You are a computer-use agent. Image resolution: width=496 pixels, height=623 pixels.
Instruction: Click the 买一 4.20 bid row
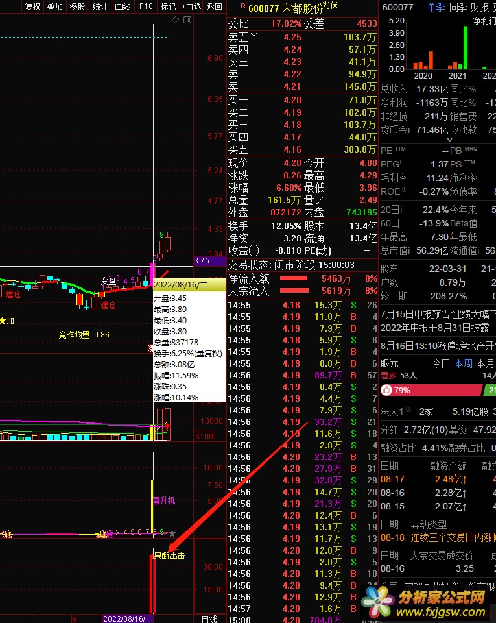tap(302, 100)
